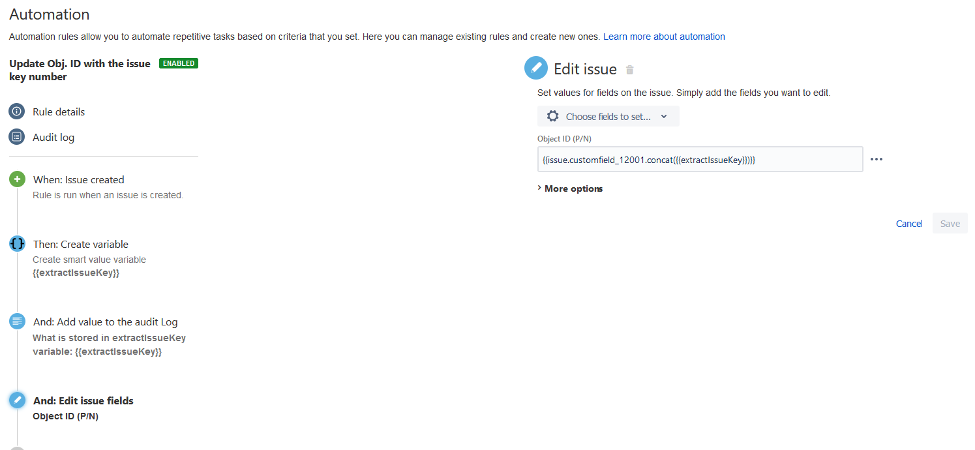Select the Edit issue fields pencil icon
This screenshot has width=975, height=450.
coord(17,400)
